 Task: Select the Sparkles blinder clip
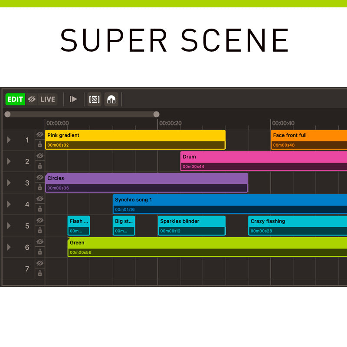[x=191, y=221]
